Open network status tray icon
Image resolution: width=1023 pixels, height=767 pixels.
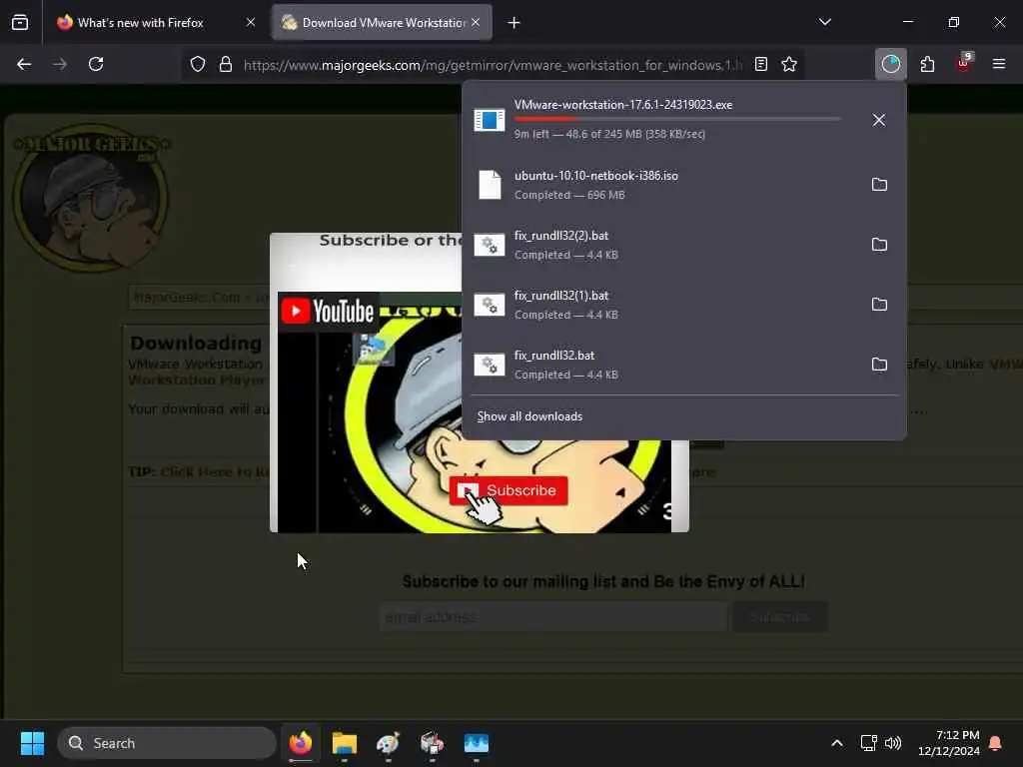868,743
